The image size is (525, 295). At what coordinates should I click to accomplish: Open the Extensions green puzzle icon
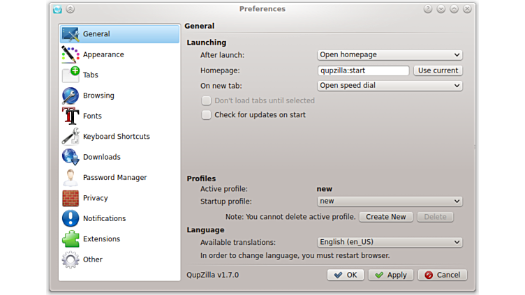(71, 239)
